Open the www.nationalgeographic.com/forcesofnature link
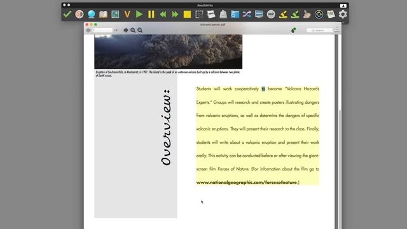Image resolution: width=407 pixels, height=229 pixels. (x=246, y=183)
